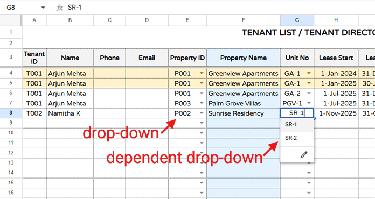Select SR-2 from the dropdown list

pos(297,138)
